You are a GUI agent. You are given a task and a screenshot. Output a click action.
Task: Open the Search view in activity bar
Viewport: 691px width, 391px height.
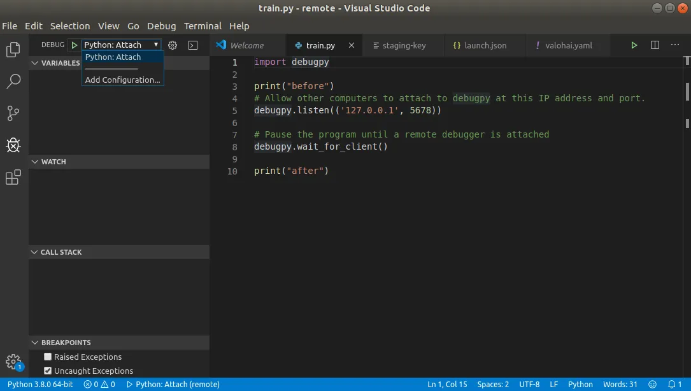pyautogui.click(x=13, y=81)
